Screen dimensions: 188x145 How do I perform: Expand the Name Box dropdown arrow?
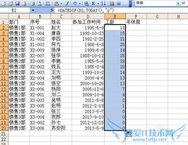pyautogui.click(x=33, y=11)
